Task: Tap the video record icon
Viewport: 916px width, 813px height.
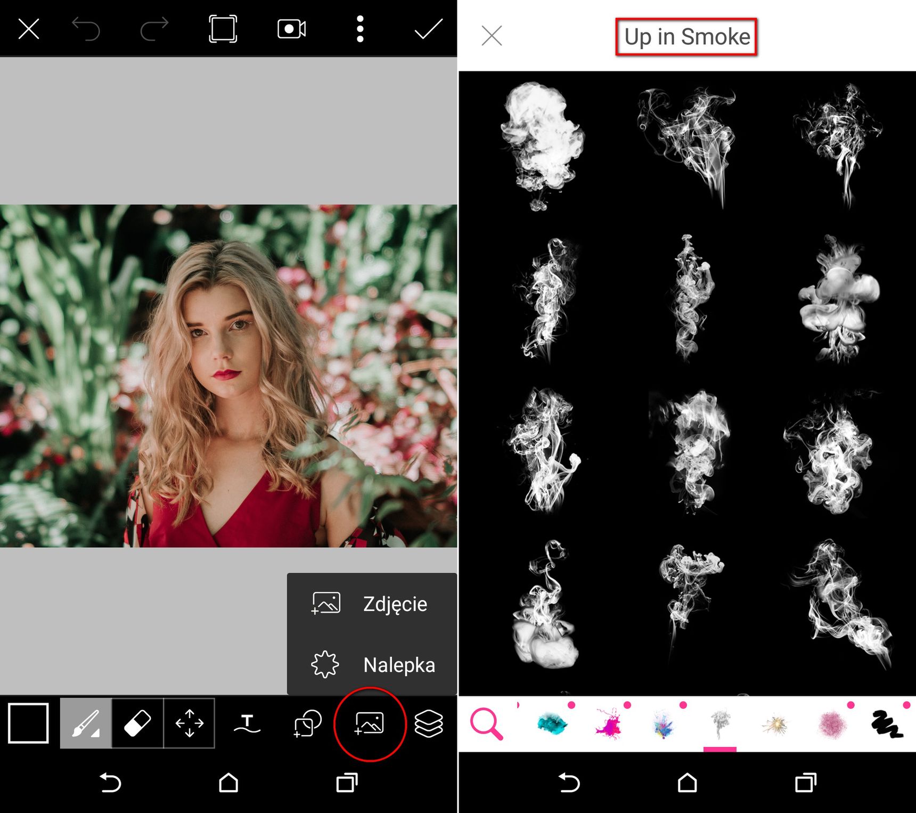Action: pos(291,29)
